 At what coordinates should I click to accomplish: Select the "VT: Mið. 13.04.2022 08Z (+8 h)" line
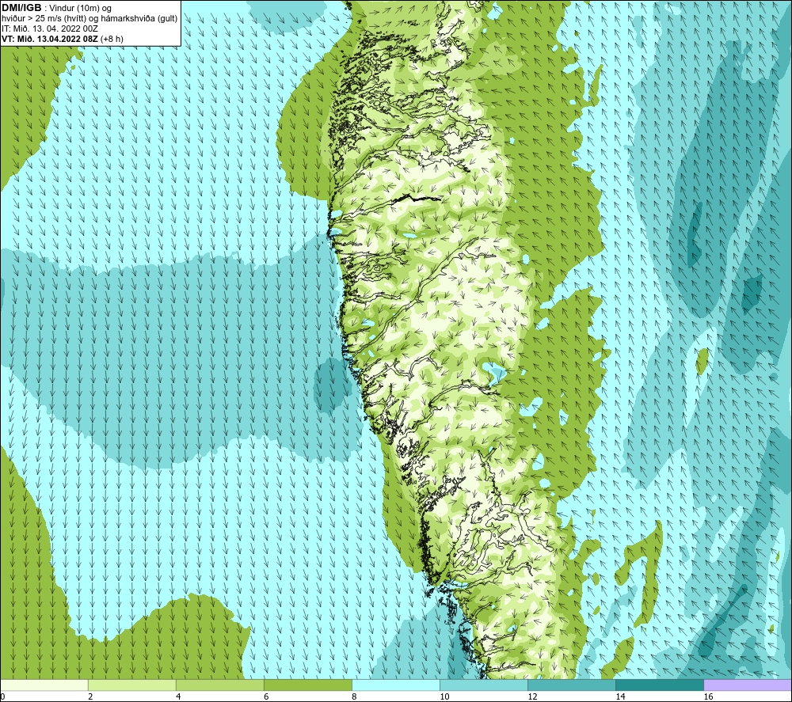pyautogui.click(x=62, y=39)
